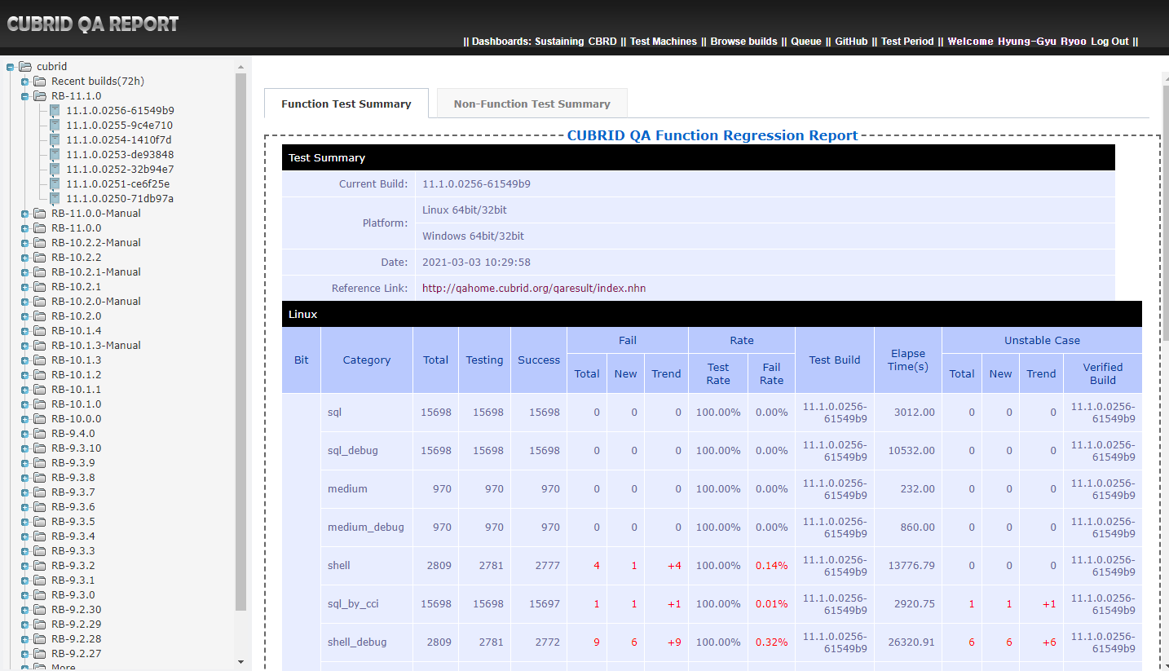Screen dimensions: 1169x671
Task: Click the shell_debug Fail Total value 9
Action: (x=597, y=642)
